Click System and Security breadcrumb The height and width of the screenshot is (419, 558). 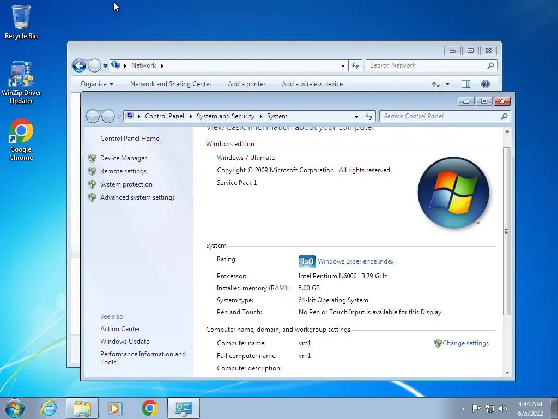pyautogui.click(x=226, y=116)
